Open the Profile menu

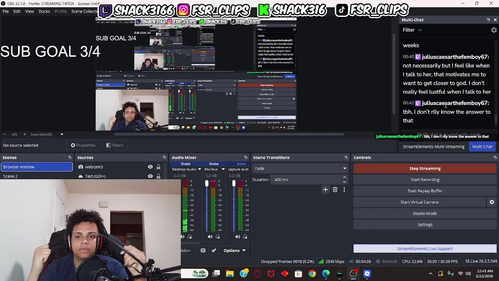(60, 11)
